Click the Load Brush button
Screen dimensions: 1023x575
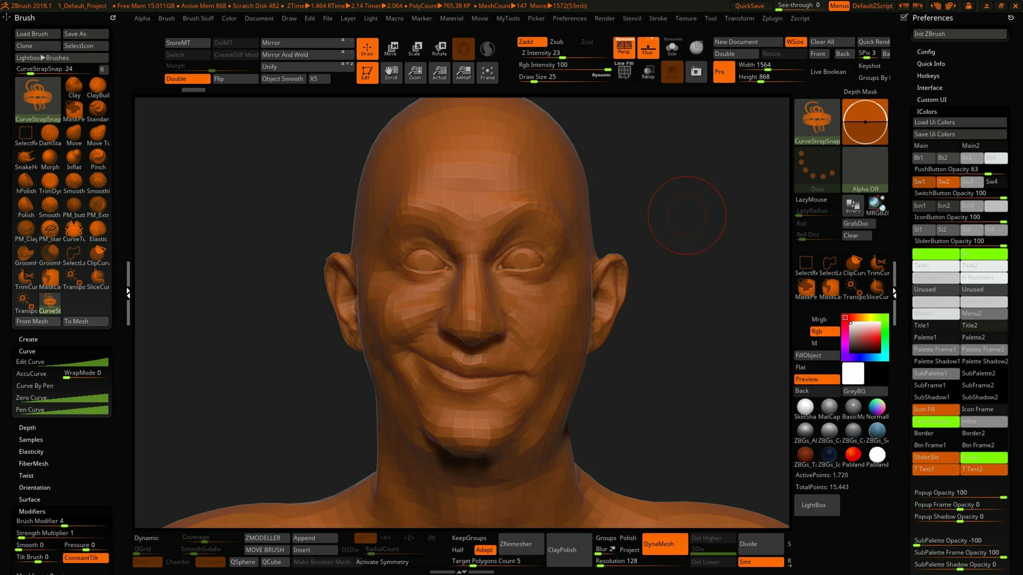click(37, 34)
